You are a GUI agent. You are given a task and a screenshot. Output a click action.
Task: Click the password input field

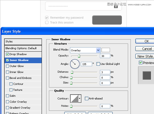tap(83, 6)
